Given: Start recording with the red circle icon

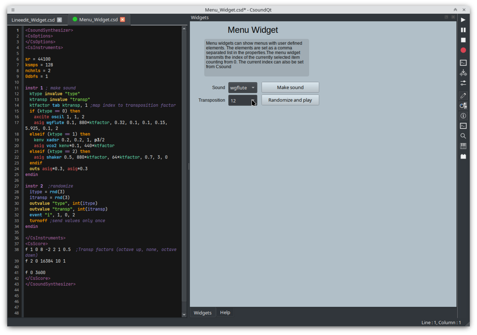Looking at the screenshot, I should click(463, 50).
